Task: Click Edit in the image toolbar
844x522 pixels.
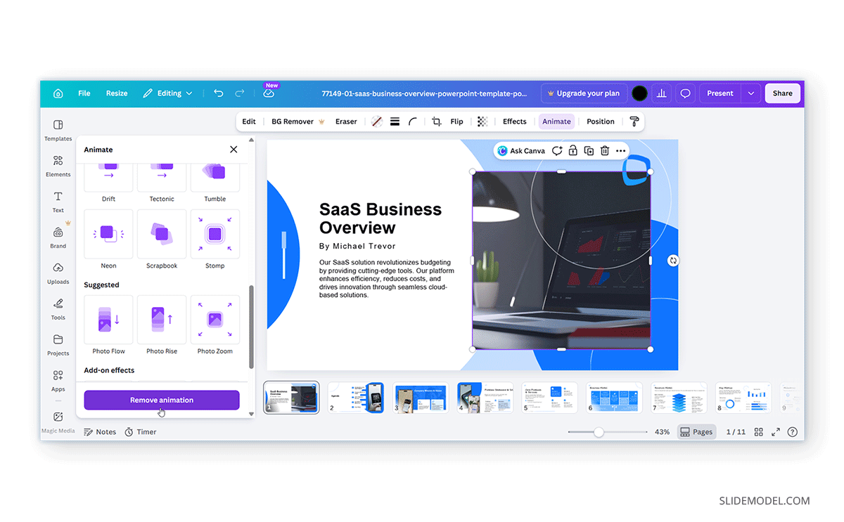Action: pyautogui.click(x=249, y=122)
